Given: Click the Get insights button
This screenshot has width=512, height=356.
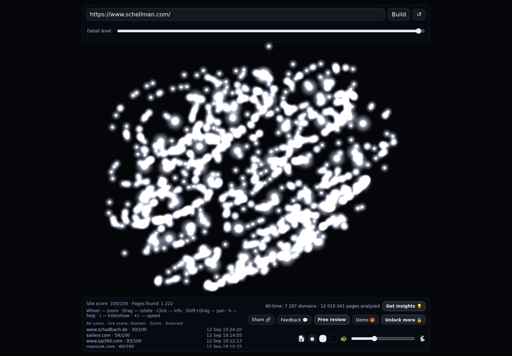Looking at the screenshot, I should pyautogui.click(x=404, y=306).
